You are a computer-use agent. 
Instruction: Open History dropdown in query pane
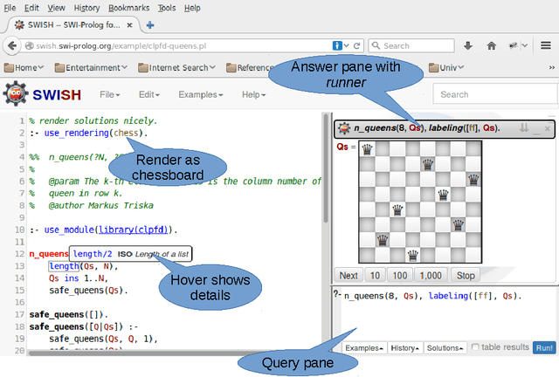tap(404, 347)
